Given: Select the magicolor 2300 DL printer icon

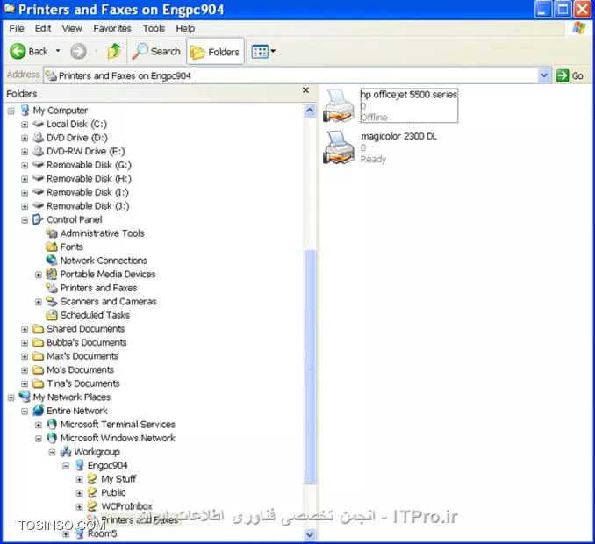Looking at the screenshot, I should (339, 147).
